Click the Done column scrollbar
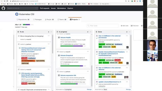This screenshot has width=162, height=91. click(x=131, y=53)
